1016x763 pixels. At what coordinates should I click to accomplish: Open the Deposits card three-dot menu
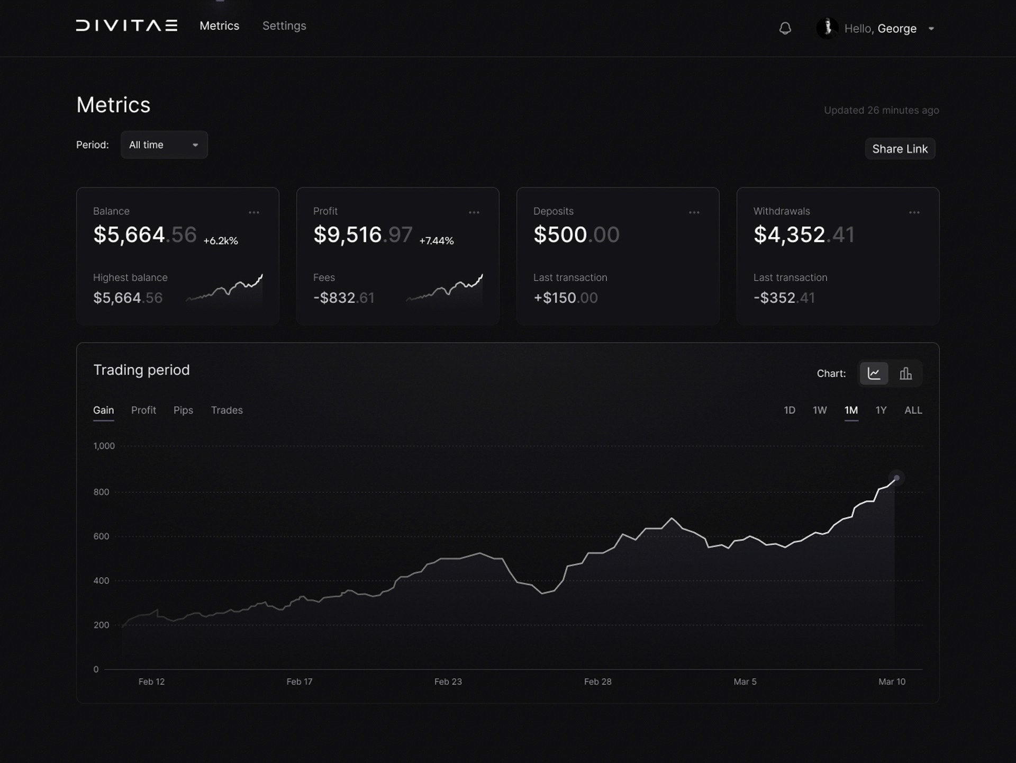point(694,212)
